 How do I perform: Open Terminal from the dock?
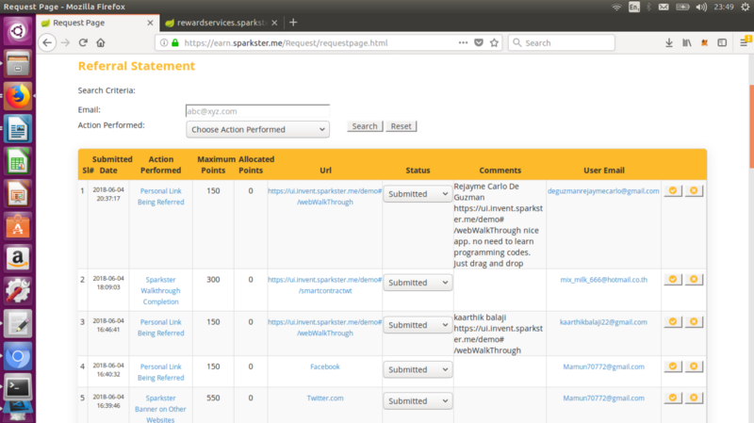[x=18, y=387]
